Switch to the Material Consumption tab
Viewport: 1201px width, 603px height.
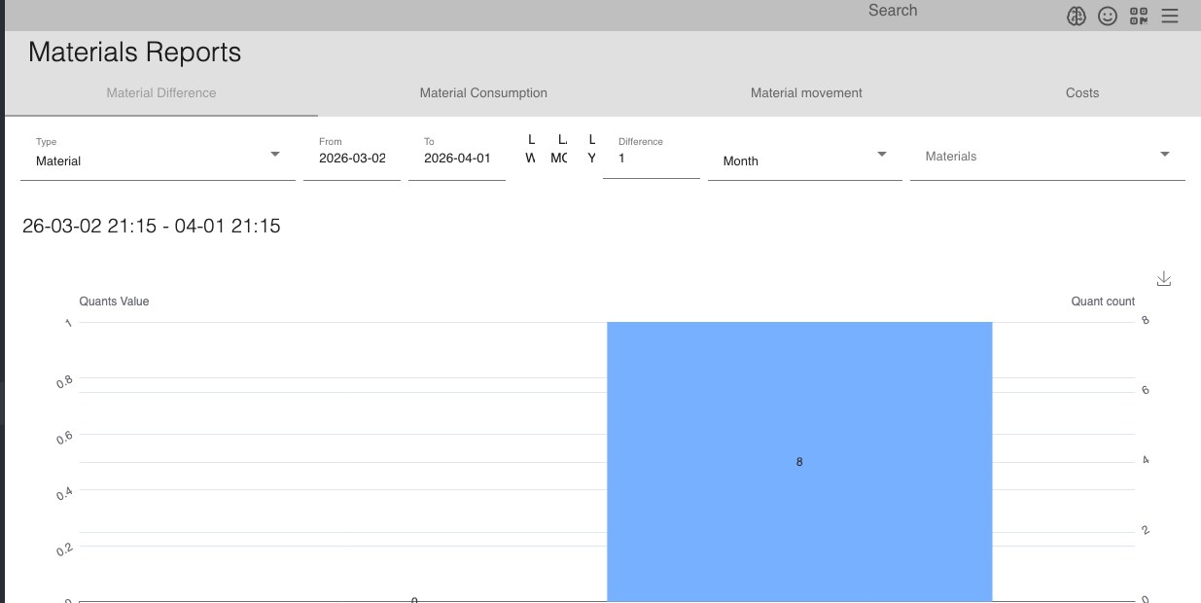point(483,93)
